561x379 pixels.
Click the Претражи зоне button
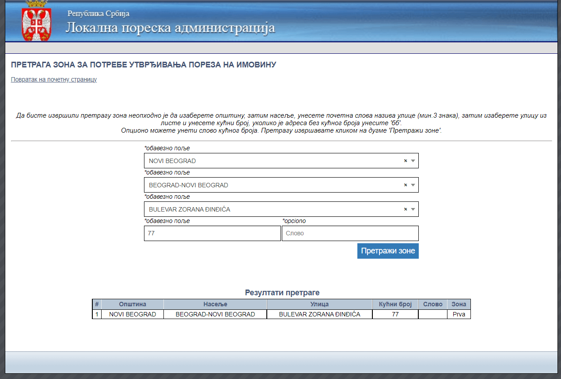point(388,251)
